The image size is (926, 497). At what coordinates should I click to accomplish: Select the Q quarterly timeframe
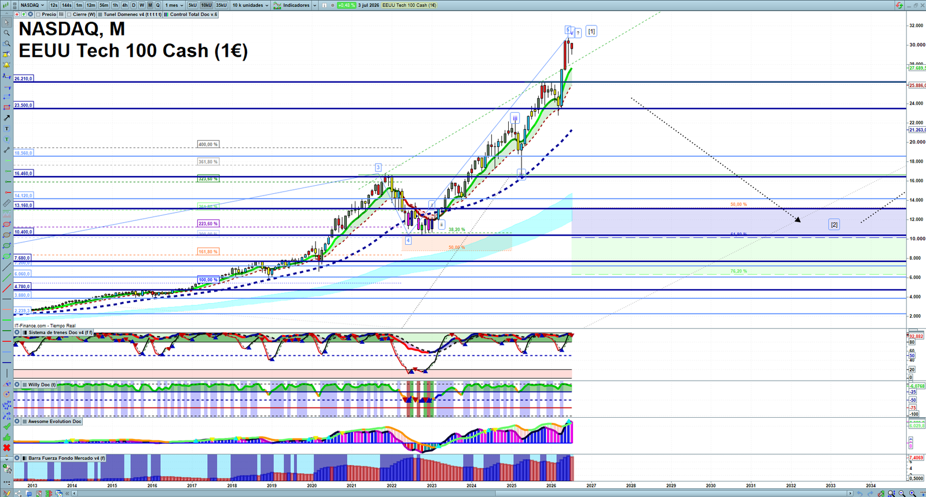[158, 5]
